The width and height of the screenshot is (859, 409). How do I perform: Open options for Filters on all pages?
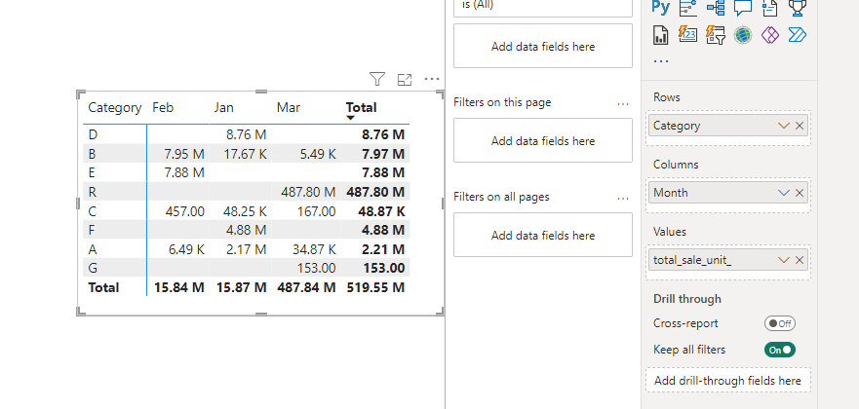[623, 199]
